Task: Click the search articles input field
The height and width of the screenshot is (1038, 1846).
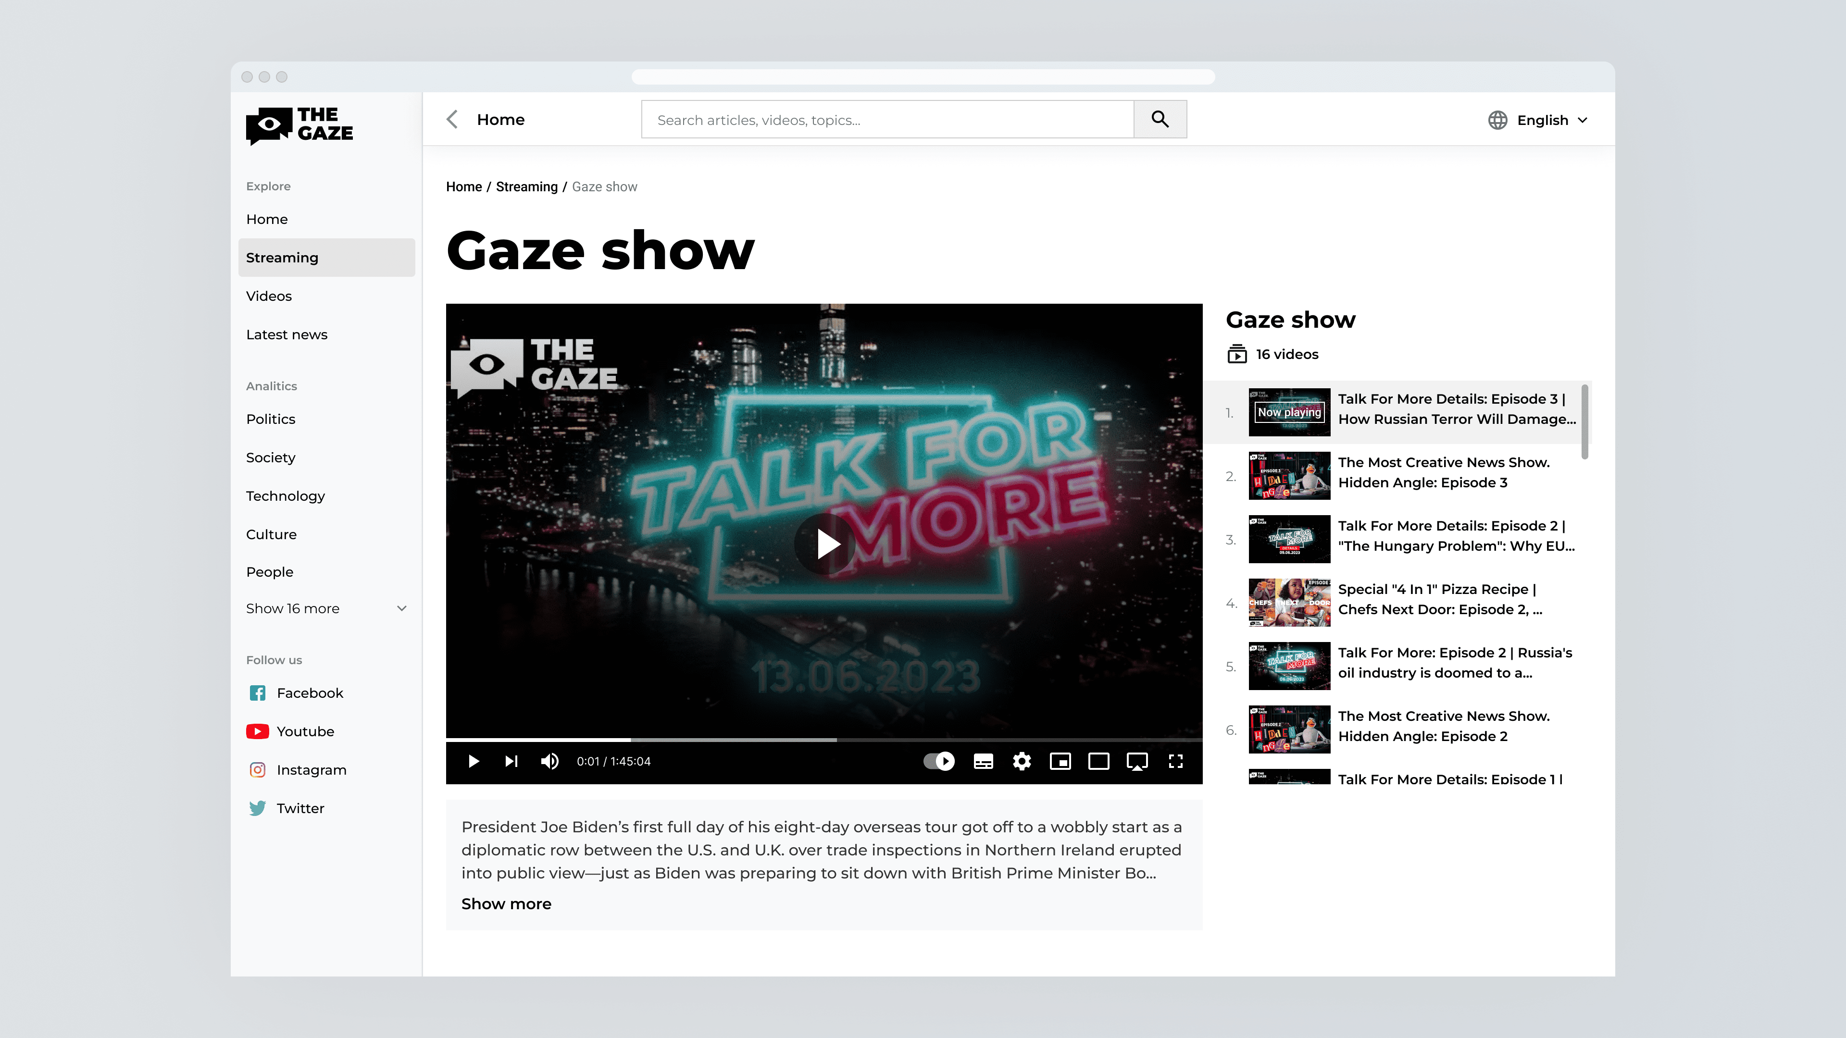Action: [887, 120]
